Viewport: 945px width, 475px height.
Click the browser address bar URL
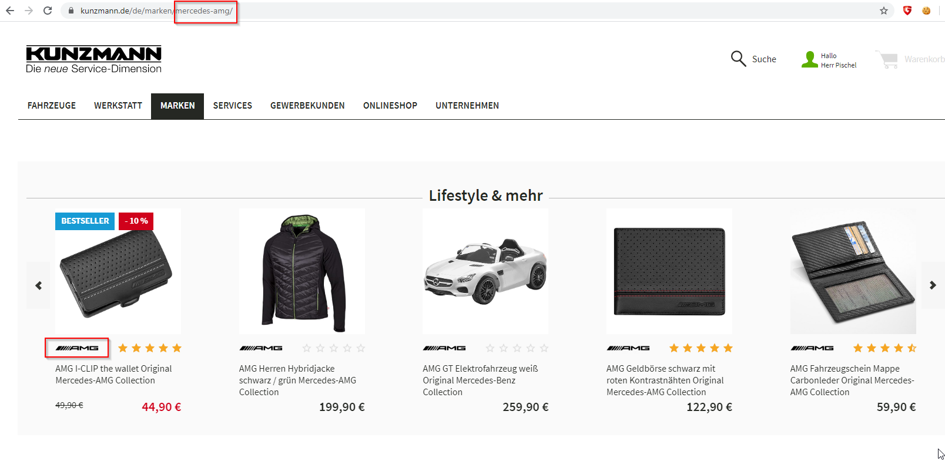tap(156, 11)
